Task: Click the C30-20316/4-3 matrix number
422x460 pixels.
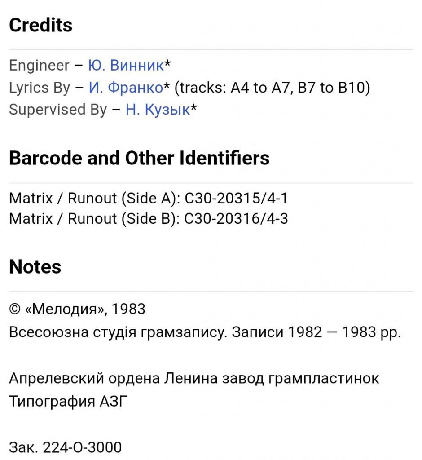Action: coord(236,219)
